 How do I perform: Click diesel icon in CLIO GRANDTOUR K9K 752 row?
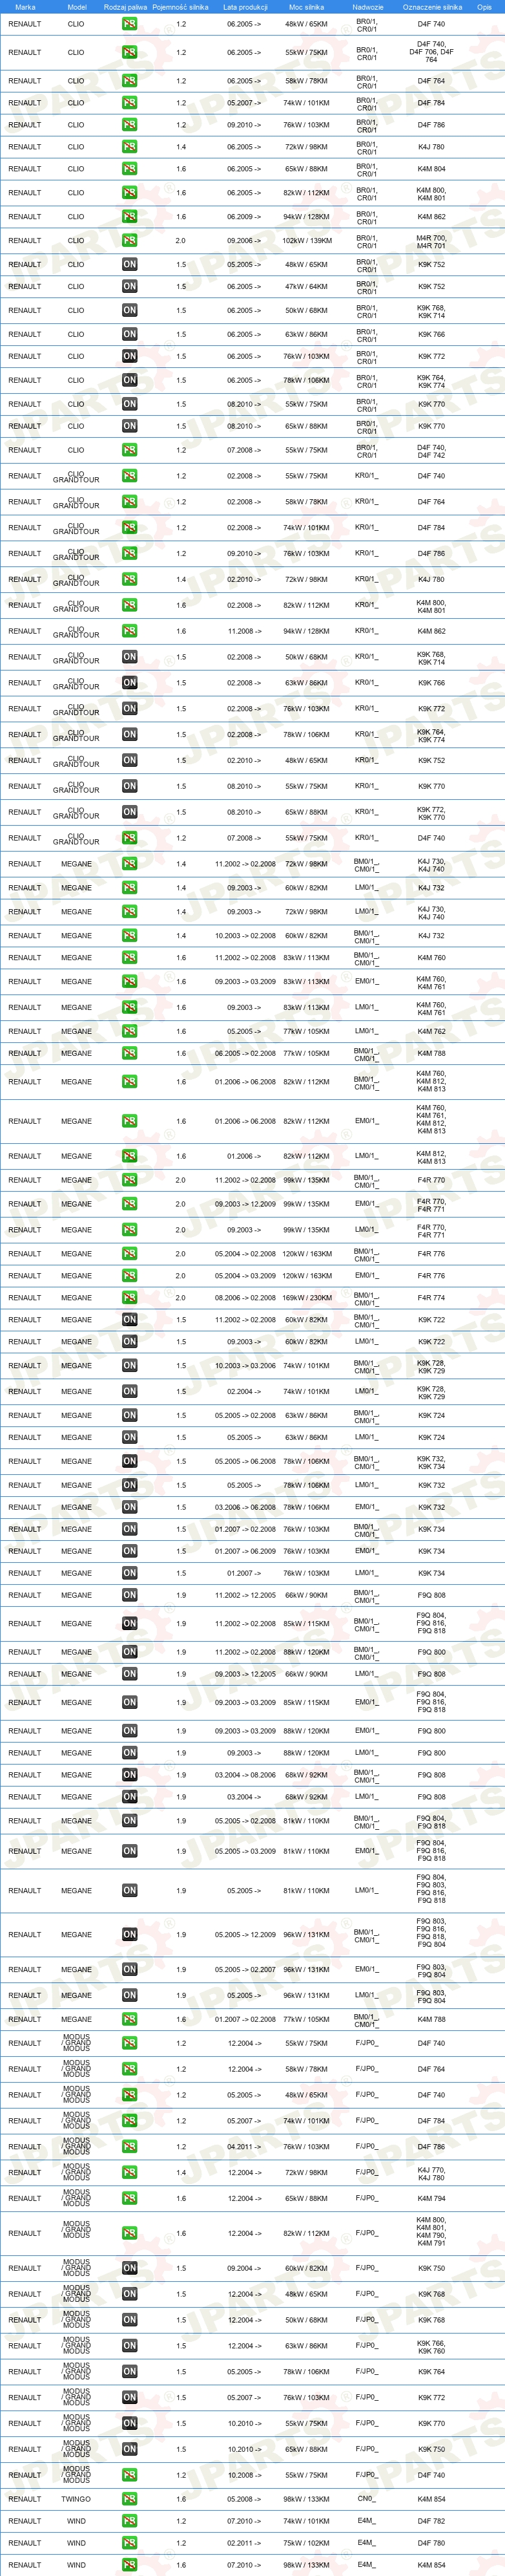(x=130, y=761)
